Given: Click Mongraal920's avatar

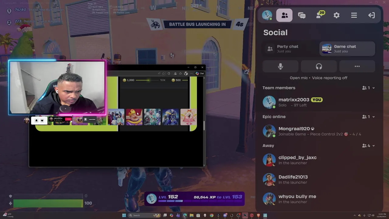Looking at the screenshot, I should tap(269, 131).
